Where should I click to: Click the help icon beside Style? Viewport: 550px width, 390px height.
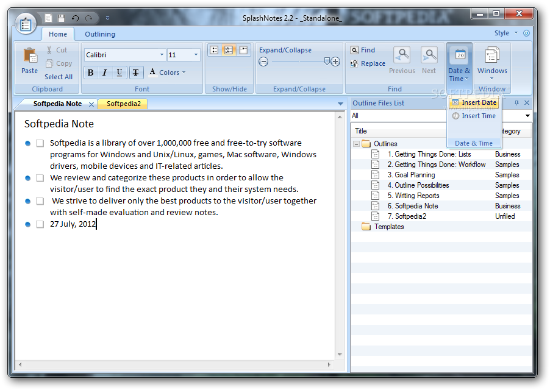pos(526,33)
